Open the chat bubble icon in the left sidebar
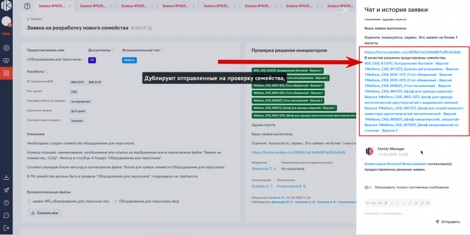The image size is (470, 235). point(6,215)
